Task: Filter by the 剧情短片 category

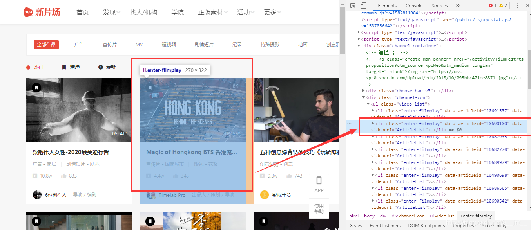Action: (204, 45)
